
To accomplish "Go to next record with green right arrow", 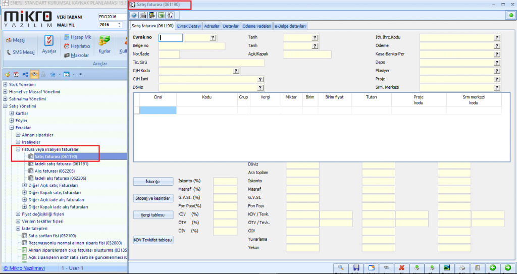I will click(507, 268).
